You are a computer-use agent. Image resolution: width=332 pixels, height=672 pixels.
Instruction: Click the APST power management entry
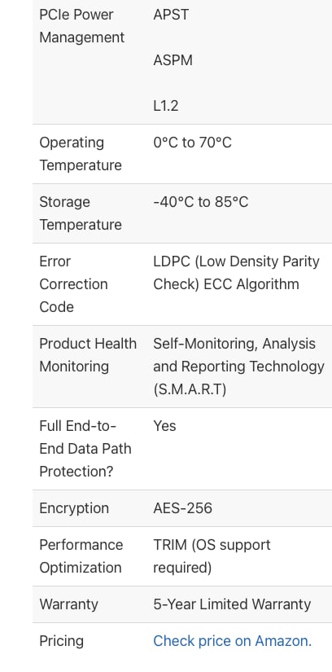click(171, 15)
